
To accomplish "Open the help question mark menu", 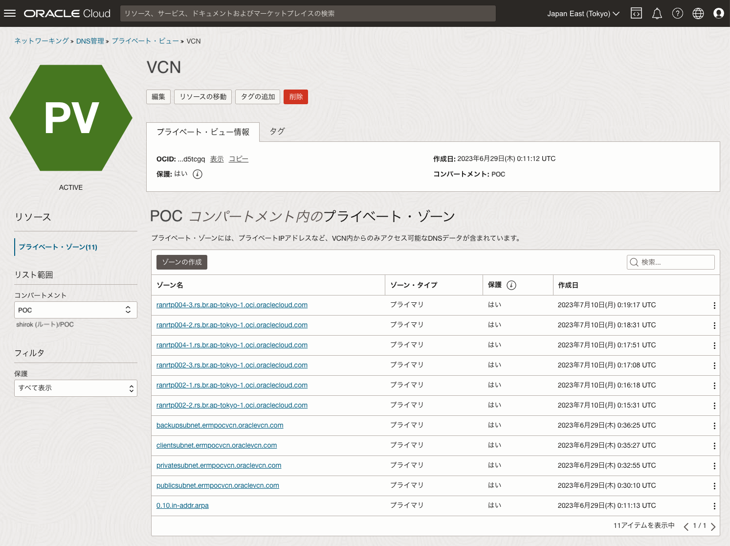I will [678, 13].
